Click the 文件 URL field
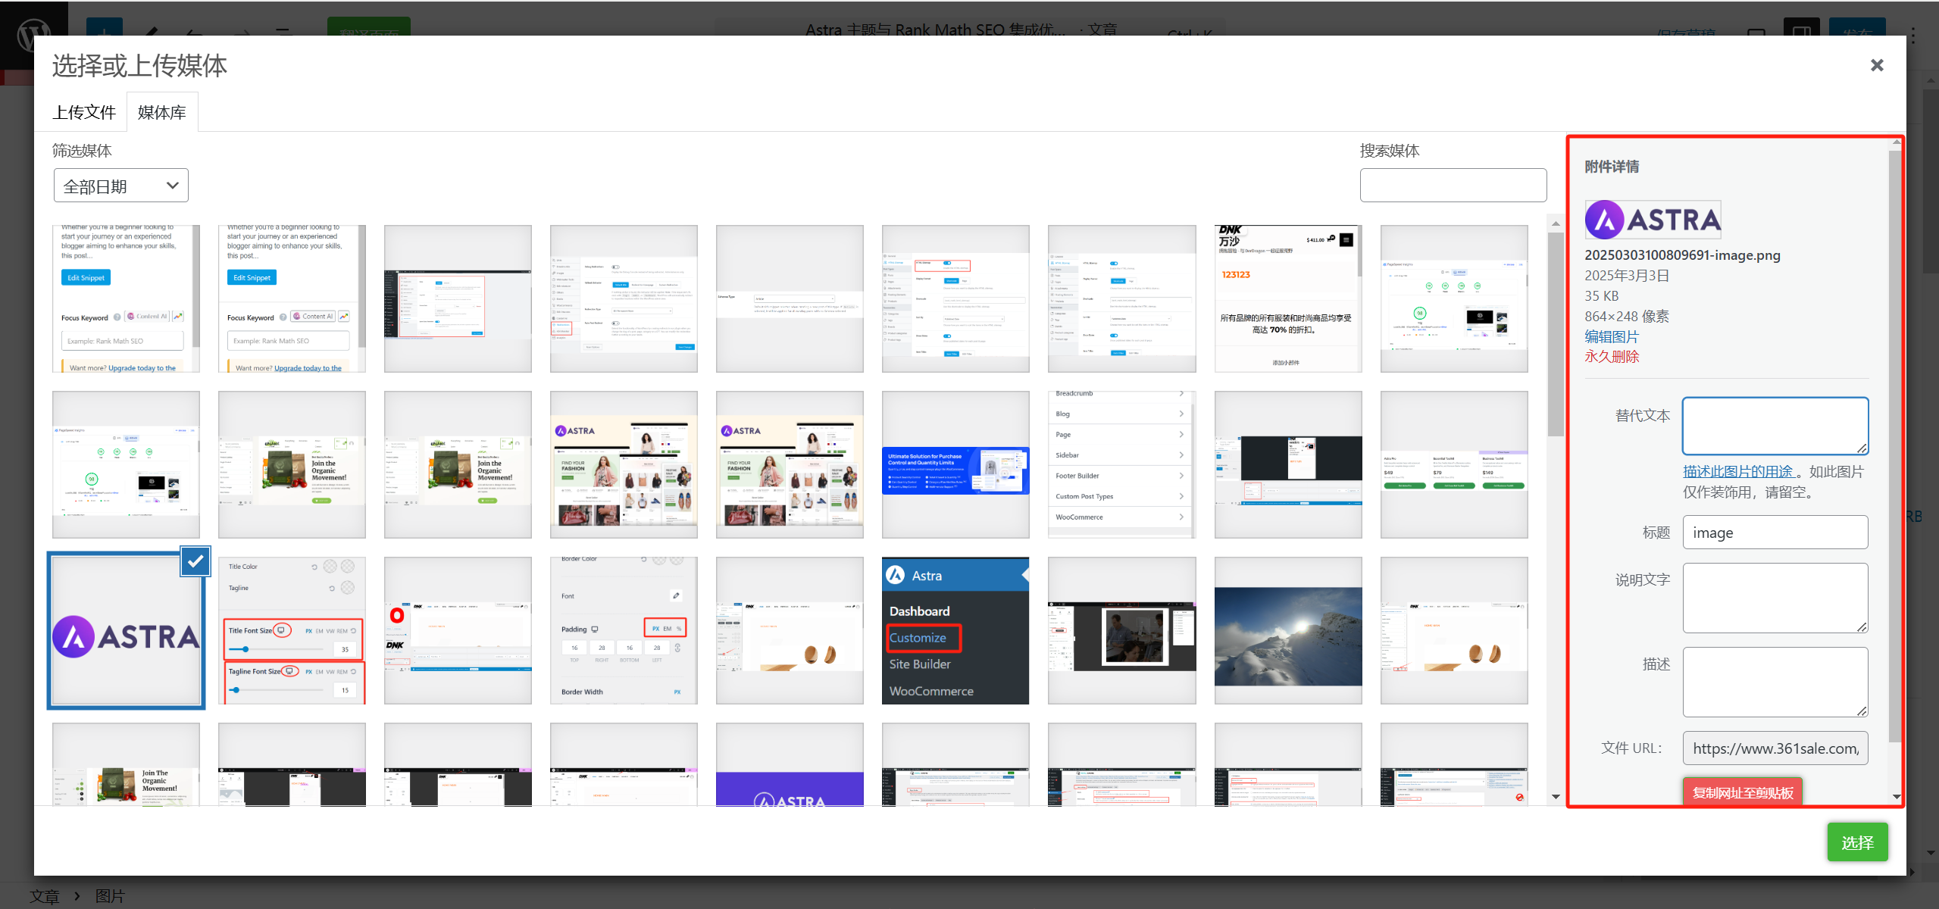The width and height of the screenshot is (1939, 909). [1775, 748]
